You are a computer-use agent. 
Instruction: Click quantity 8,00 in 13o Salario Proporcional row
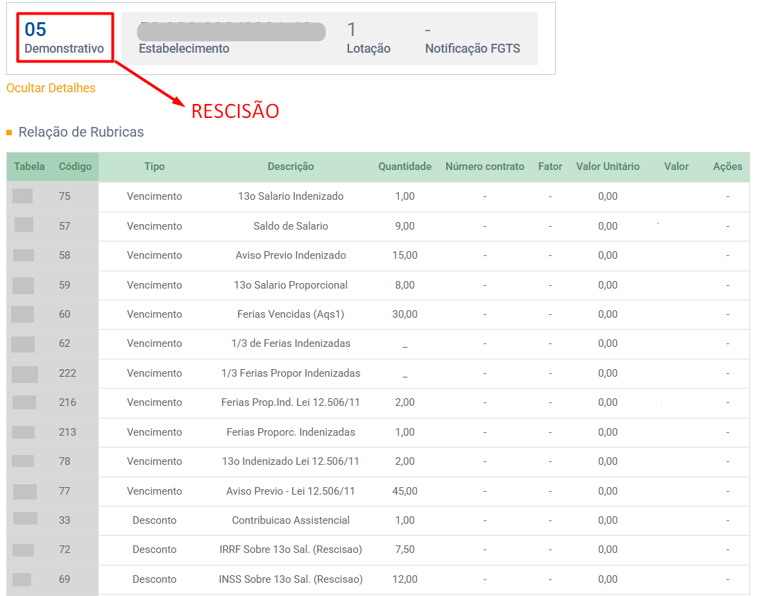click(x=405, y=285)
